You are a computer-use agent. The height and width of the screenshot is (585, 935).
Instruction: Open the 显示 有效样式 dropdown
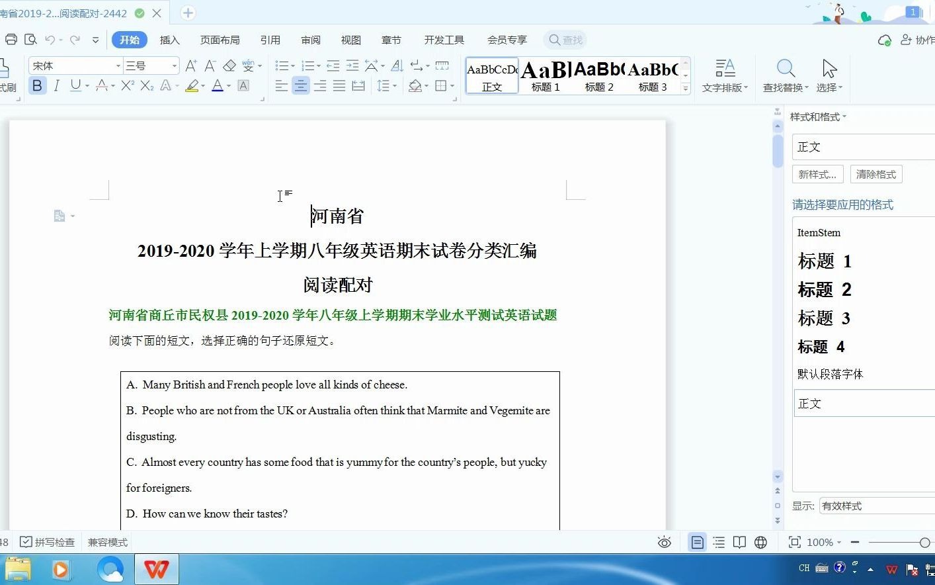pyautogui.click(x=877, y=506)
